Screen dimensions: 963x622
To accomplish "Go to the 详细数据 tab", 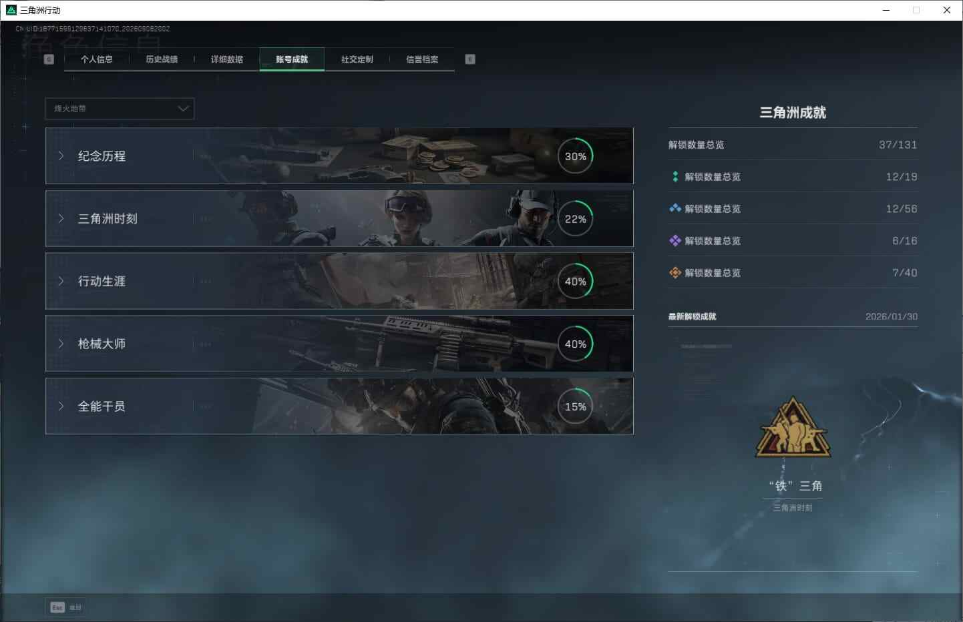I will click(x=227, y=59).
